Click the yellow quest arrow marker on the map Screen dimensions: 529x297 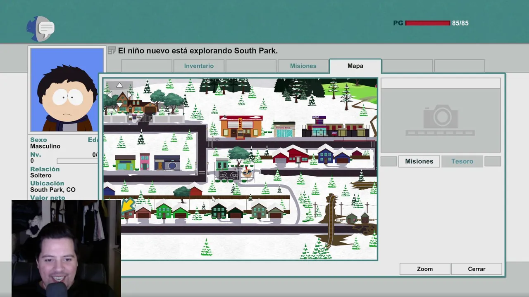[127, 205]
